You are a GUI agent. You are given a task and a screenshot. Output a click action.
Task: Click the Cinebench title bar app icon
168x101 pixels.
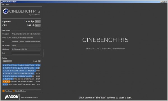[2, 2]
